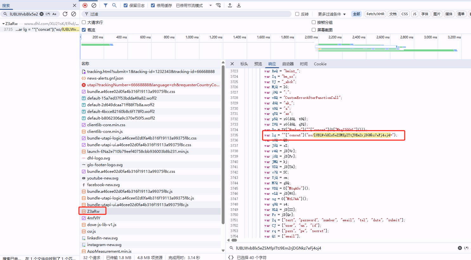Click response code horizontal scrollbar
471x260 pixels.
(x=234, y=240)
